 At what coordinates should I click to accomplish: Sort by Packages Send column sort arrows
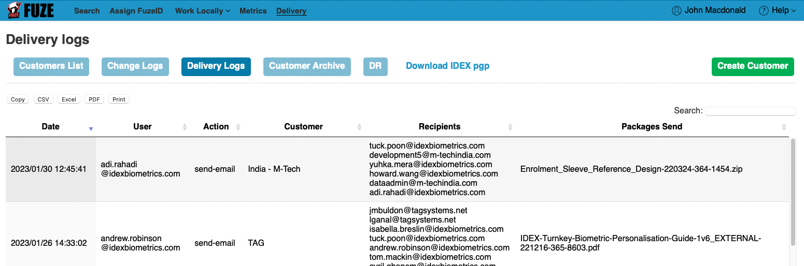point(784,127)
